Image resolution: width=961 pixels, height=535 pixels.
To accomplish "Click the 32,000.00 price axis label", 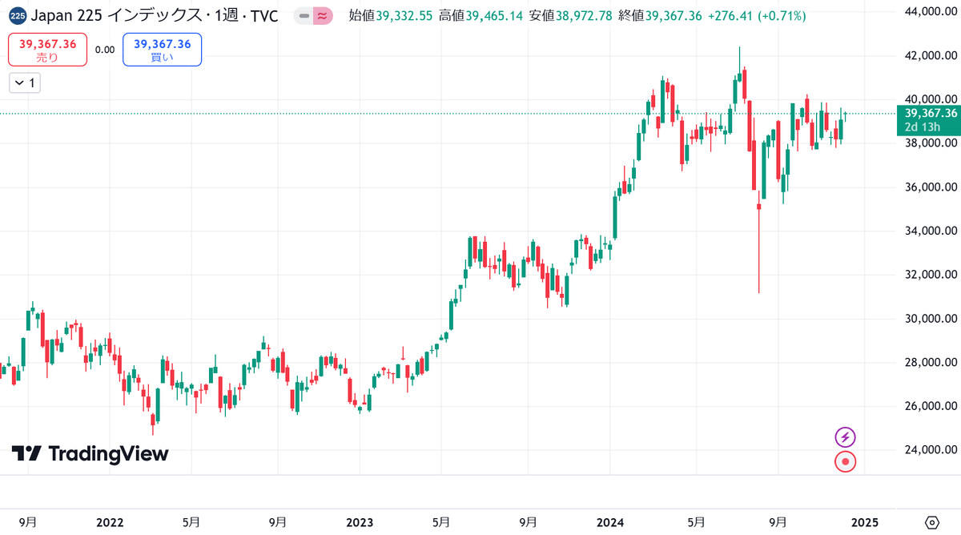I will pyautogui.click(x=929, y=275).
